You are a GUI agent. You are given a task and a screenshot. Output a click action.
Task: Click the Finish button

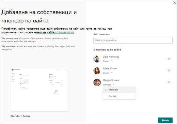coord(165,120)
